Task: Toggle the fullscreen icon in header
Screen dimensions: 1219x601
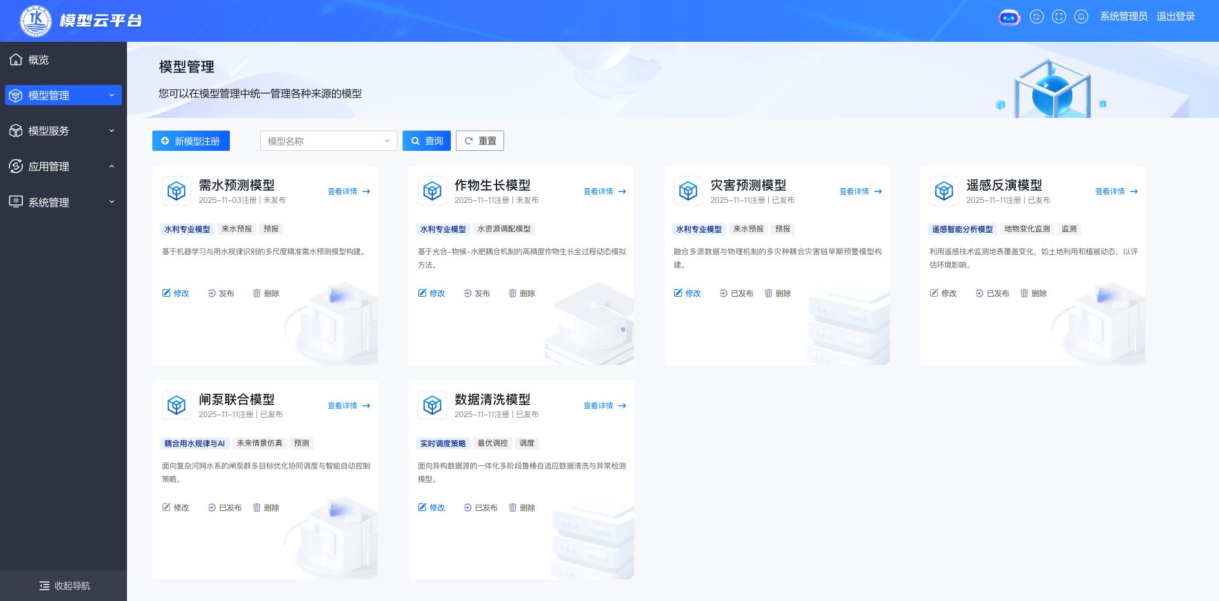Action: [x=1059, y=17]
